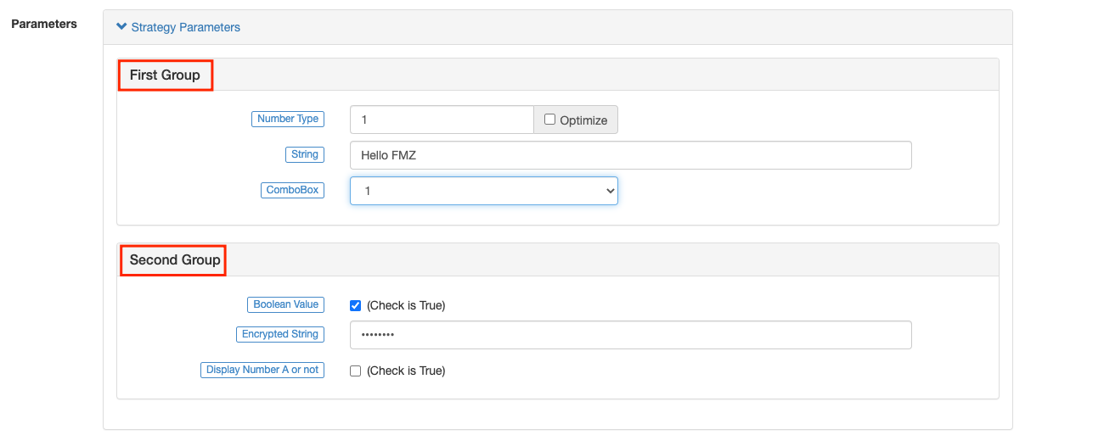Click the String label tag
This screenshot has width=1104, height=446.
304,154
